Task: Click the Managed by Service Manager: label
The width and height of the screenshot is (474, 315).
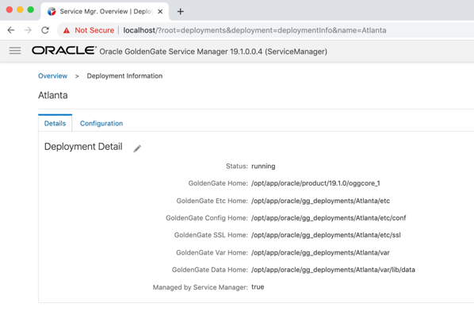Action: point(201,287)
